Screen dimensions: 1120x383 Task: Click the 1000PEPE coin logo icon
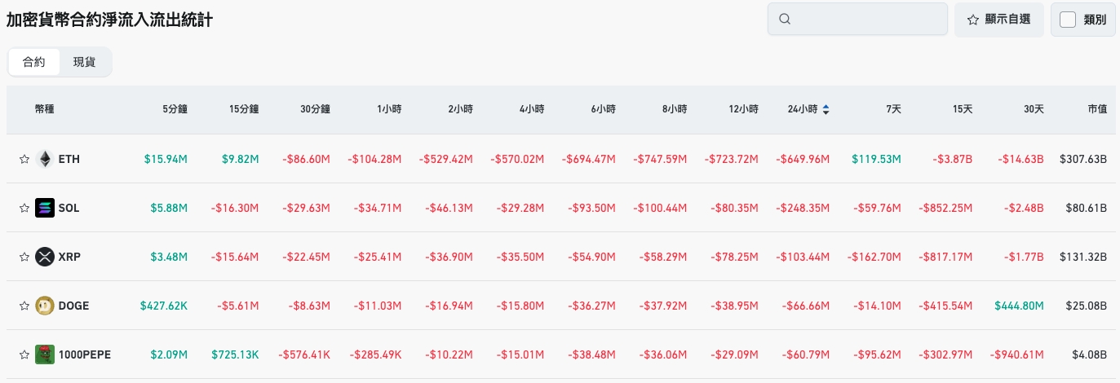pos(45,354)
